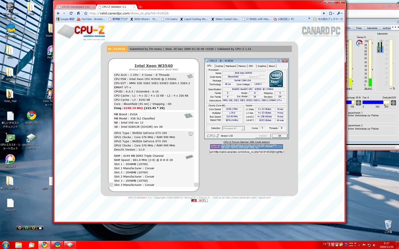Click Mainboard tab in CPU-Z screenshot
Image resolution: width=399 pixels, height=249 pixels.
[x=231, y=66]
